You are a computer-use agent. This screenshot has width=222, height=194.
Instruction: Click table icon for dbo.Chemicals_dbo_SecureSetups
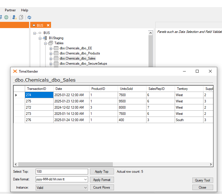(x=56, y=64)
